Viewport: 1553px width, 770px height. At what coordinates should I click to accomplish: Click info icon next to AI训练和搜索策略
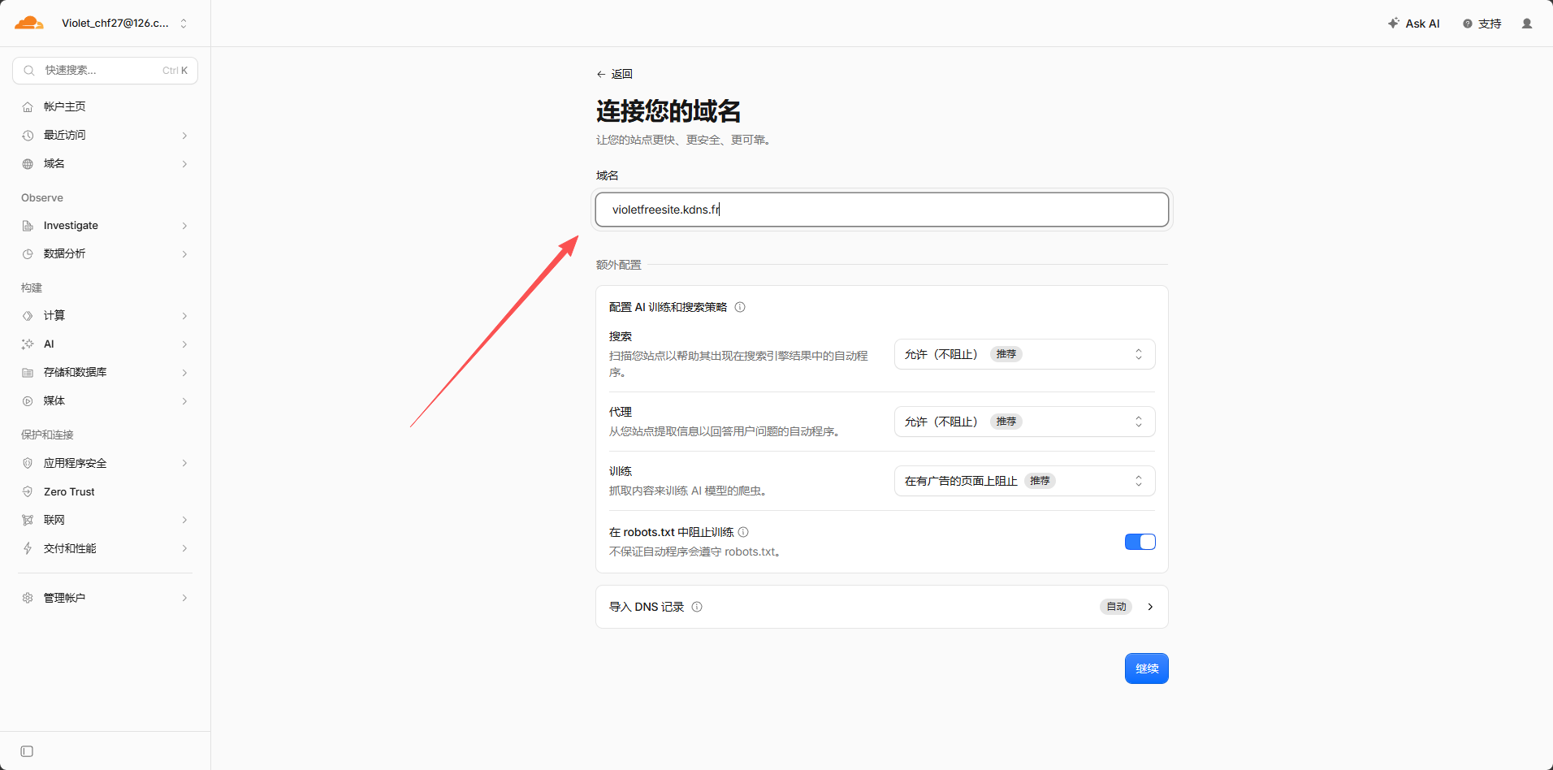pos(740,307)
